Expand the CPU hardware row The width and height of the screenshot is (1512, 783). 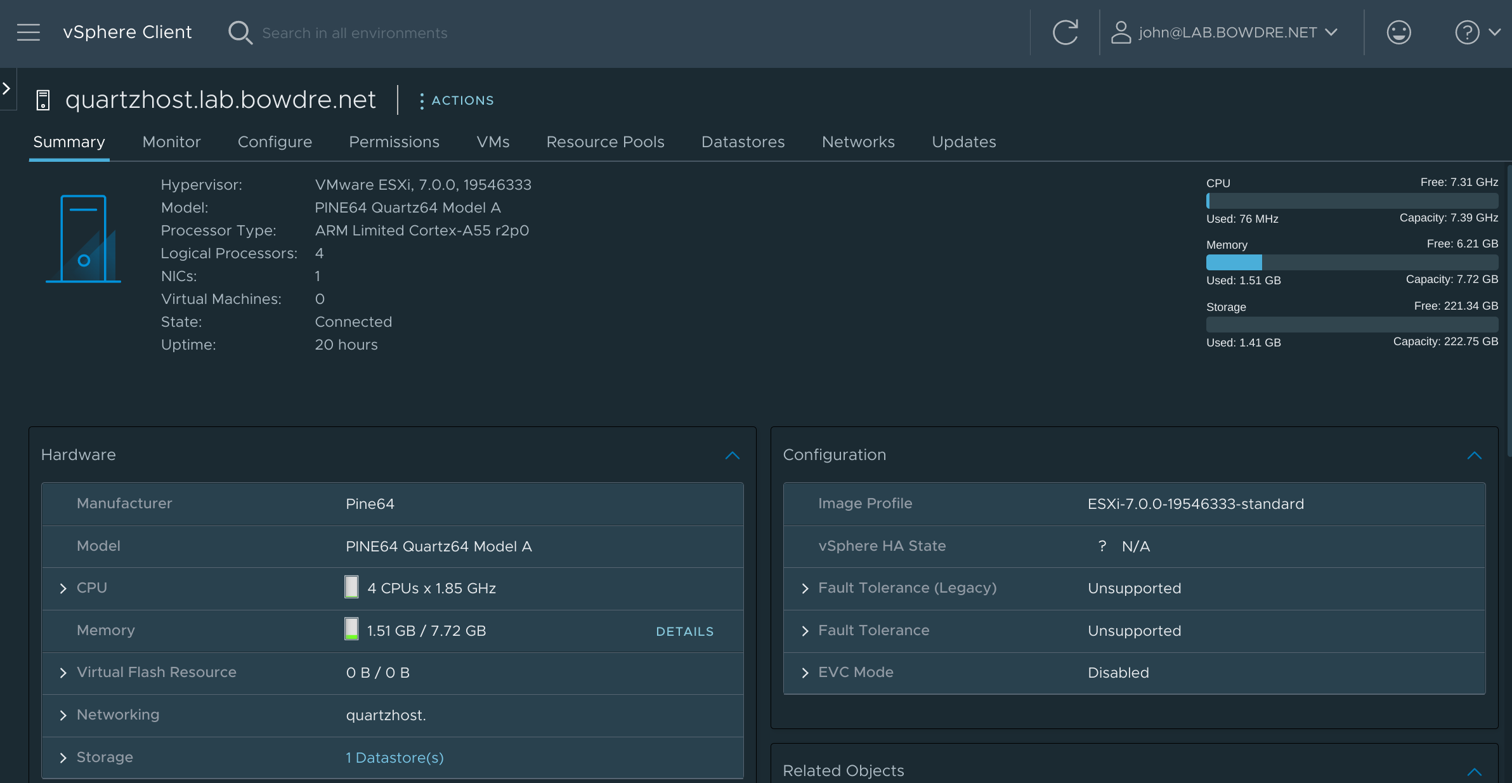tap(63, 589)
